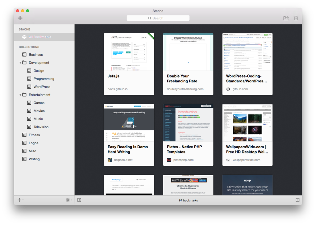
Task: Select the Design collection label
Action: 39,71
